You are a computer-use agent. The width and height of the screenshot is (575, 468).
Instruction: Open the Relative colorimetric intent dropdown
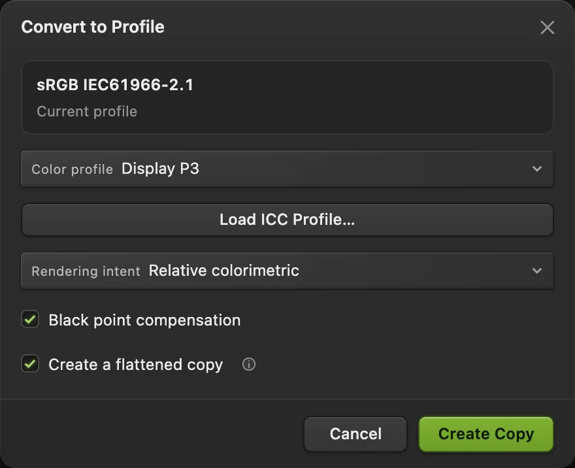[x=287, y=271]
